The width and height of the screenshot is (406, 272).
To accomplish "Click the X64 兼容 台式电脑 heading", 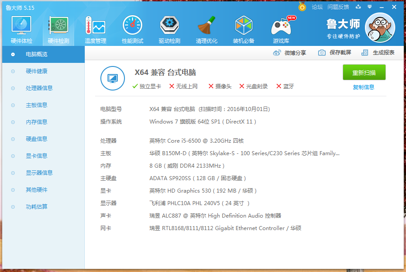I will pyautogui.click(x=165, y=73).
